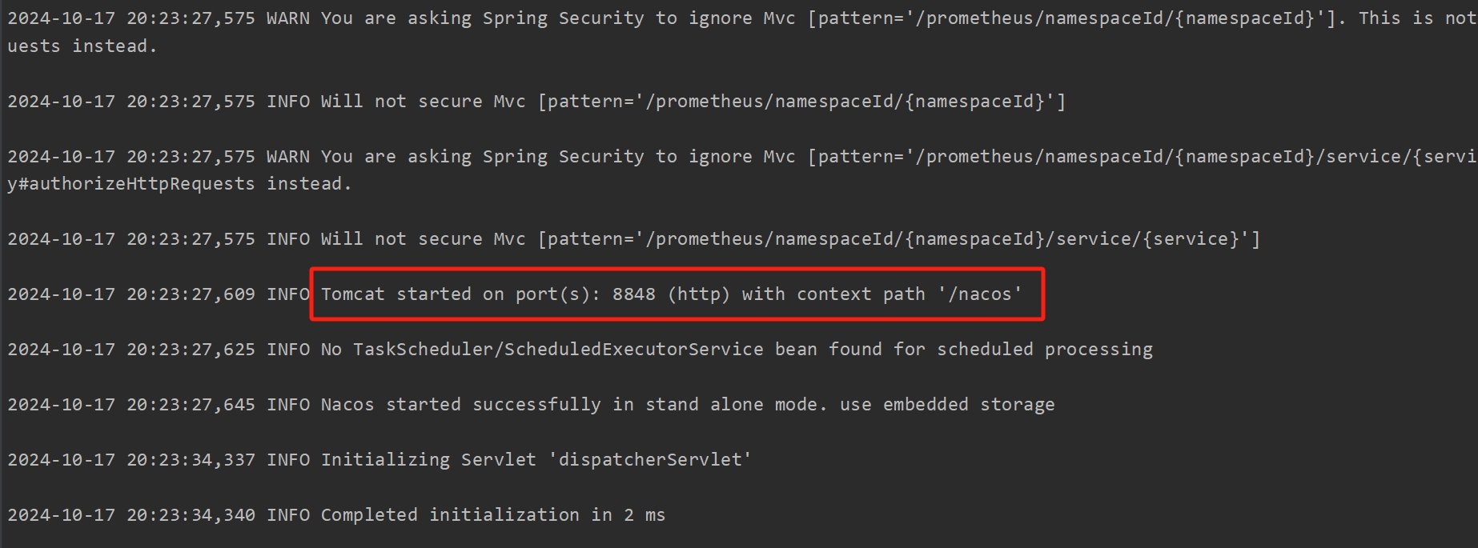This screenshot has height=548, width=1478.
Task: Click the 20:23:34,337 timestamp
Action: 191,460
